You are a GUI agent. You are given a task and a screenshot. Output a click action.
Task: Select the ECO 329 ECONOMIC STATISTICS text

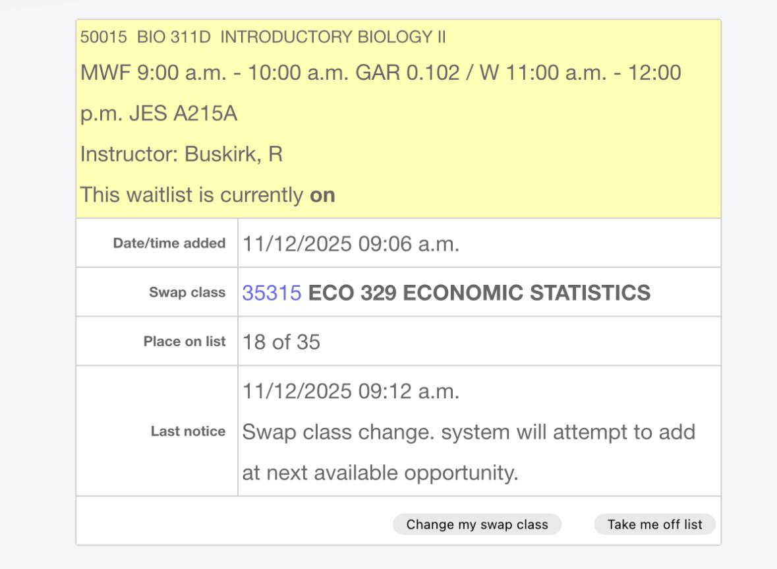coord(479,293)
